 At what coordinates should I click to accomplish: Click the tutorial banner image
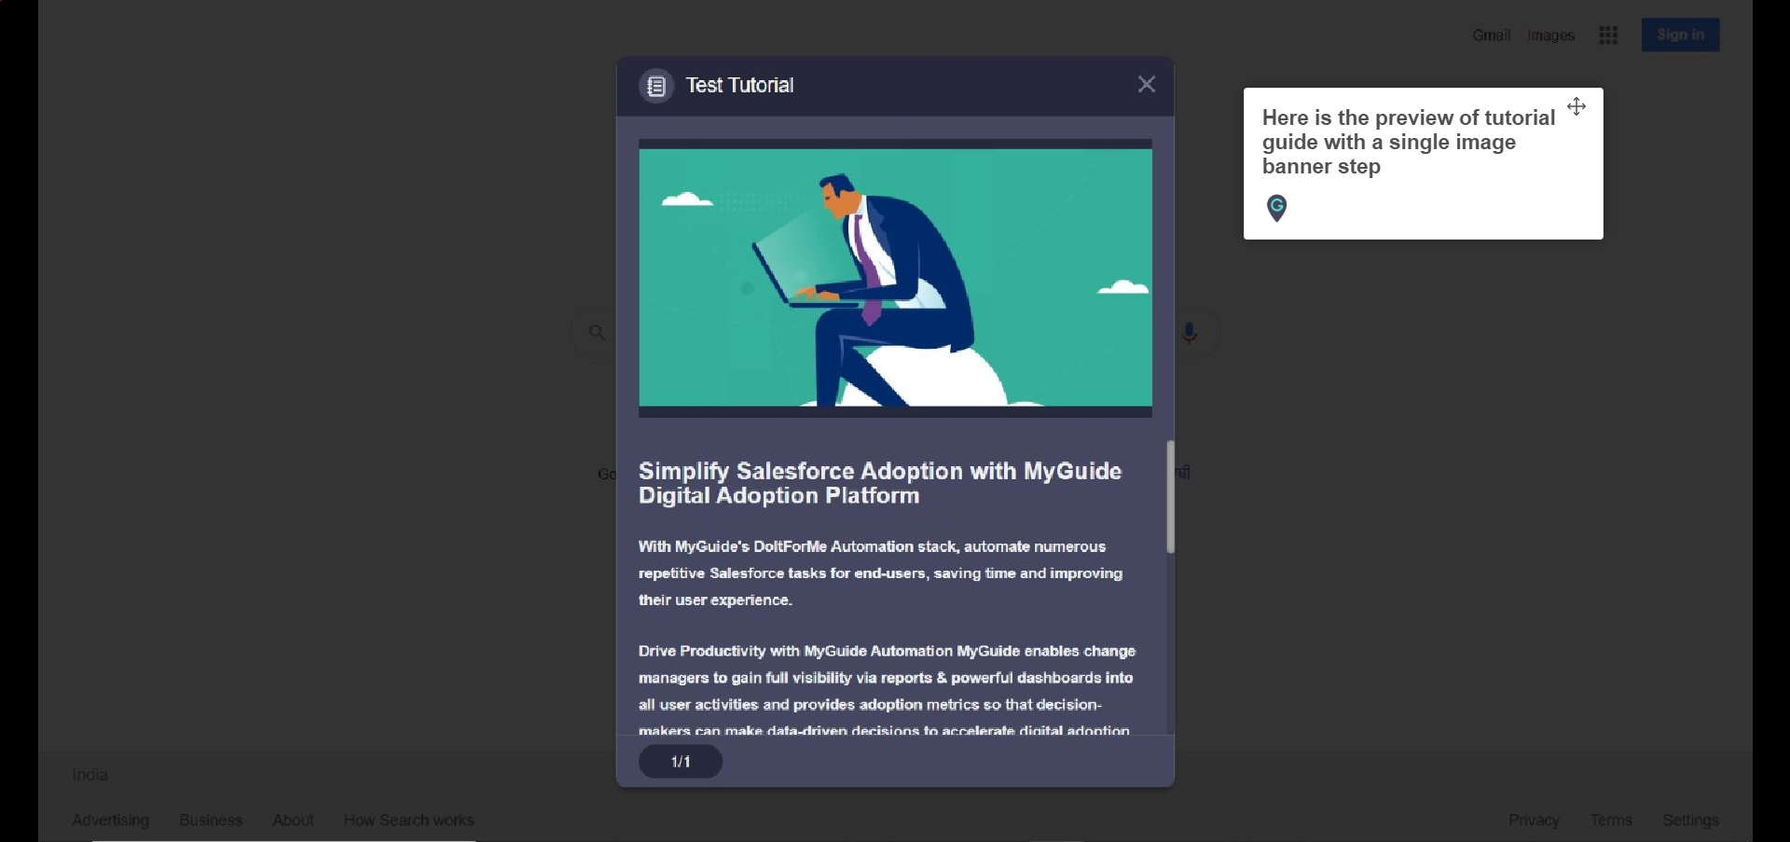(x=895, y=278)
